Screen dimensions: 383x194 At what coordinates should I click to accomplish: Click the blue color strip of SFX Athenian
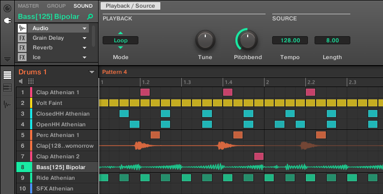[x=31, y=188]
